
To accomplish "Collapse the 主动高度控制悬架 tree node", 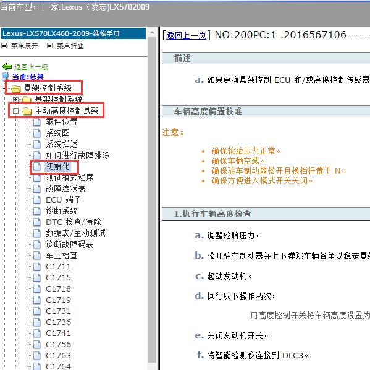I will (x=15, y=111).
